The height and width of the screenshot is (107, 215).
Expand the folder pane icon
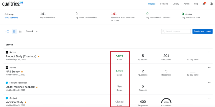click(7, 31)
